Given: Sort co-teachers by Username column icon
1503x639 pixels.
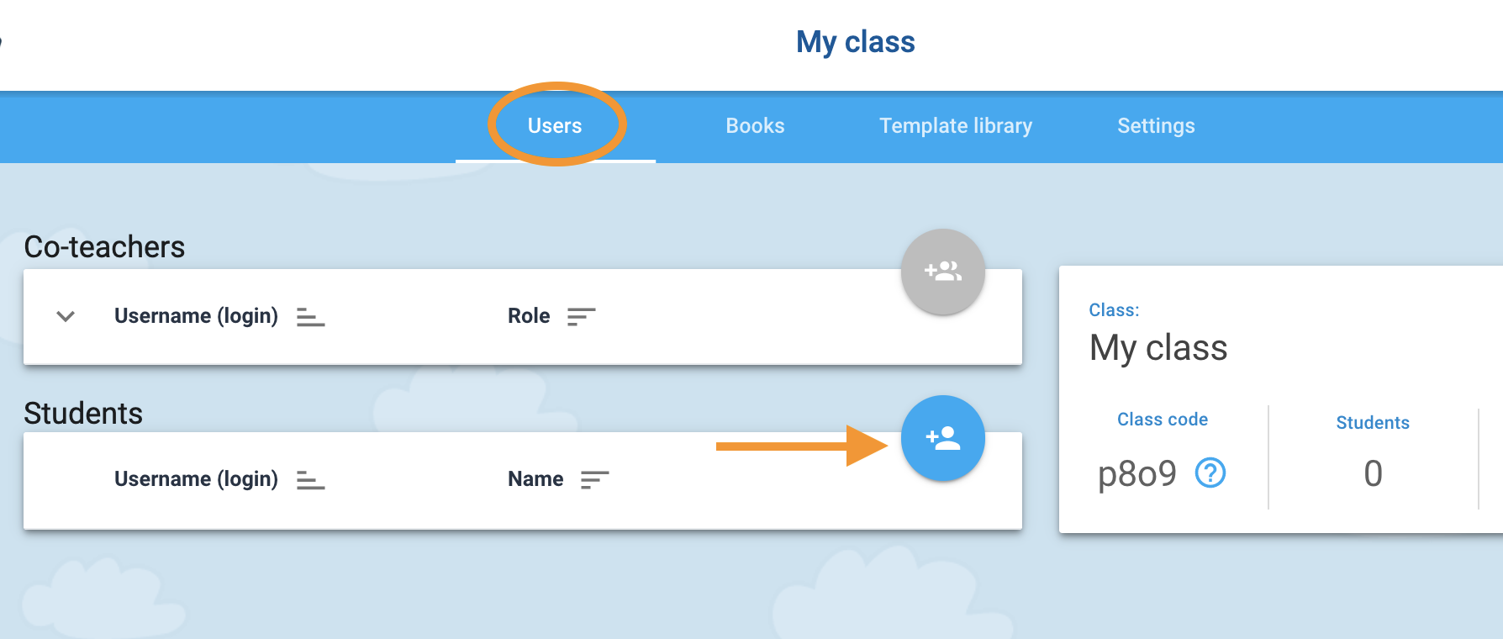Looking at the screenshot, I should point(310,317).
